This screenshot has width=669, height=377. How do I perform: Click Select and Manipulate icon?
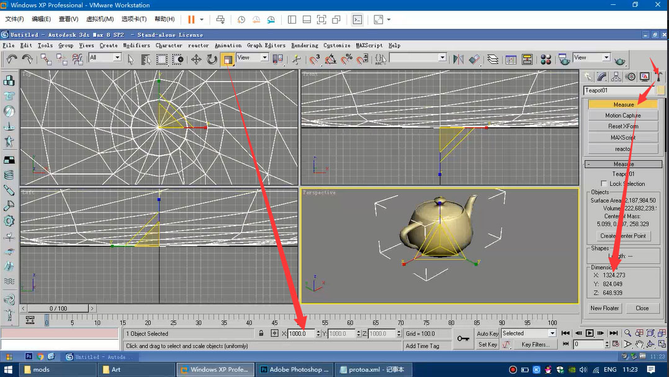(x=297, y=60)
